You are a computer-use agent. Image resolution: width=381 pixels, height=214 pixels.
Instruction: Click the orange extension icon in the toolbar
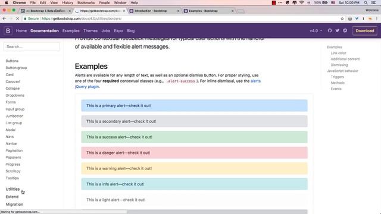(370, 18)
